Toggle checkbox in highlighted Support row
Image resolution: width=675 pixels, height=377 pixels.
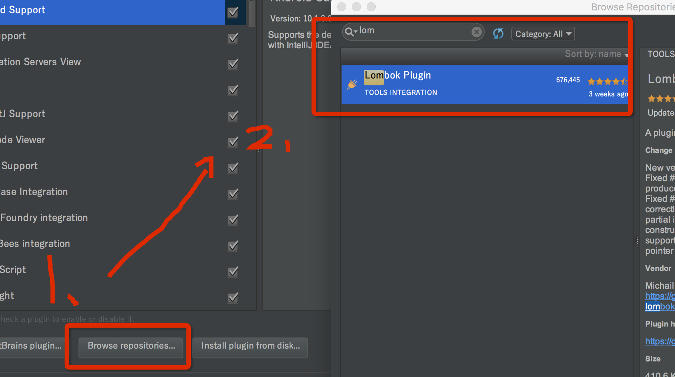pos(233,12)
